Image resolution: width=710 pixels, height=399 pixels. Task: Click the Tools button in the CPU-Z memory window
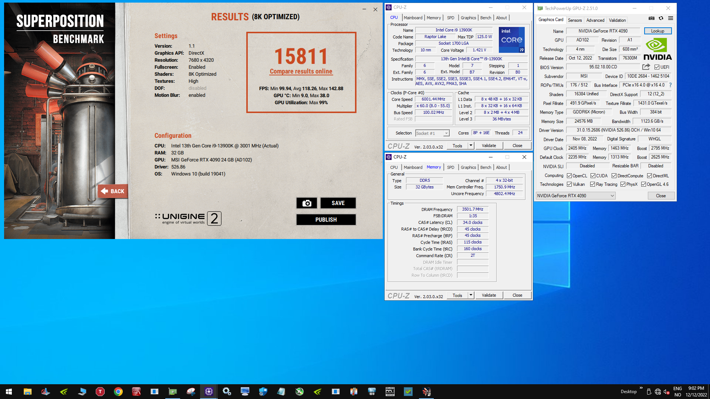click(x=457, y=295)
